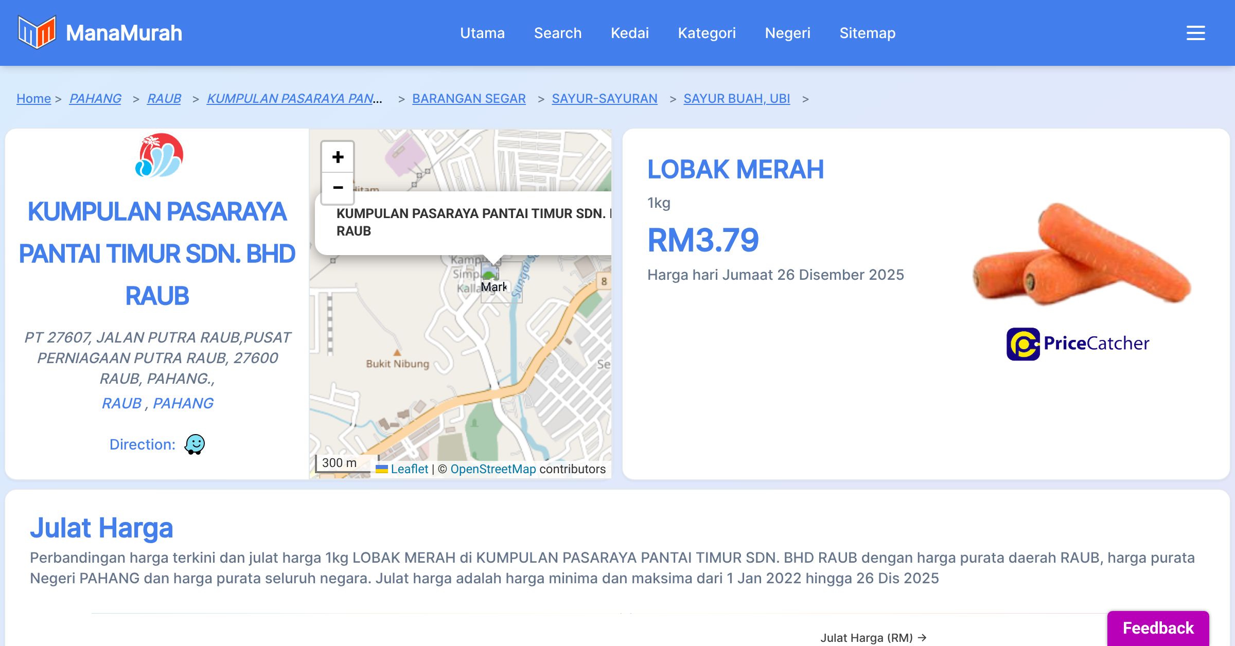Click the Leaflet attribution link
The height and width of the screenshot is (646, 1235).
(409, 469)
